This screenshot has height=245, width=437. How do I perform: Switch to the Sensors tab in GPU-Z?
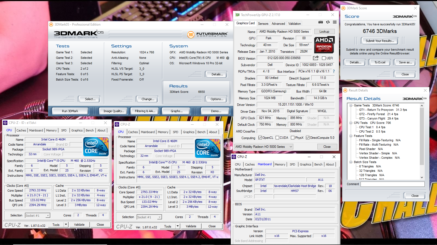click(x=263, y=24)
